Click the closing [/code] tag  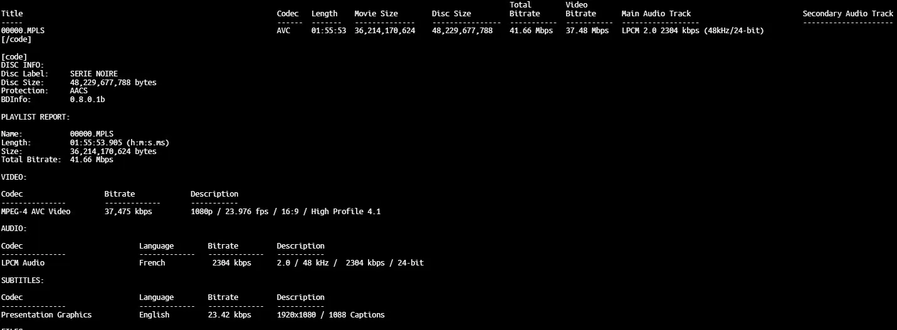(16, 39)
